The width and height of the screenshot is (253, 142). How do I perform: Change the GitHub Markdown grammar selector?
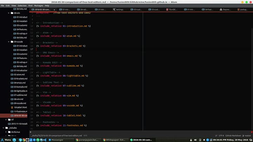[x=233, y=136]
